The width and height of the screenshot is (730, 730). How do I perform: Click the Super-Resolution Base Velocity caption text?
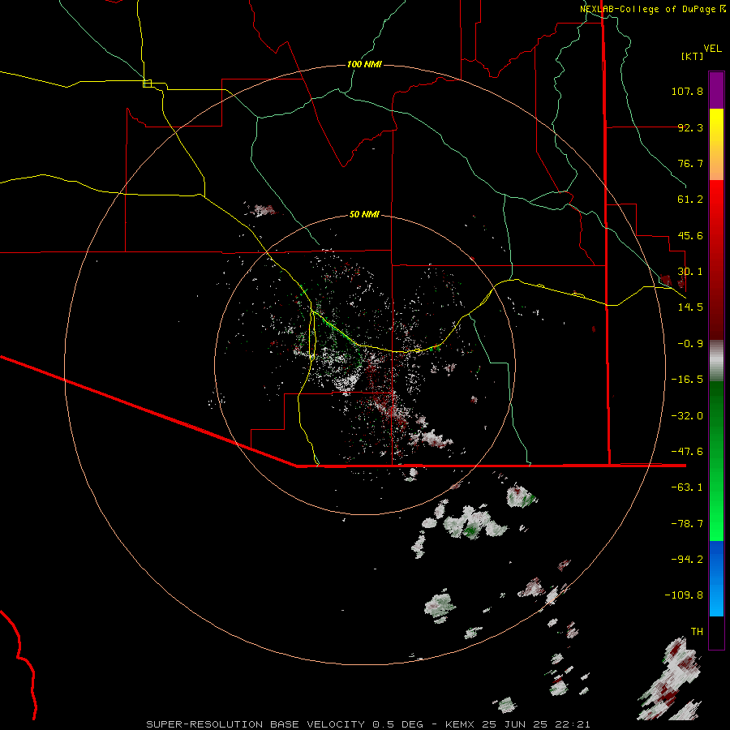(285, 724)
